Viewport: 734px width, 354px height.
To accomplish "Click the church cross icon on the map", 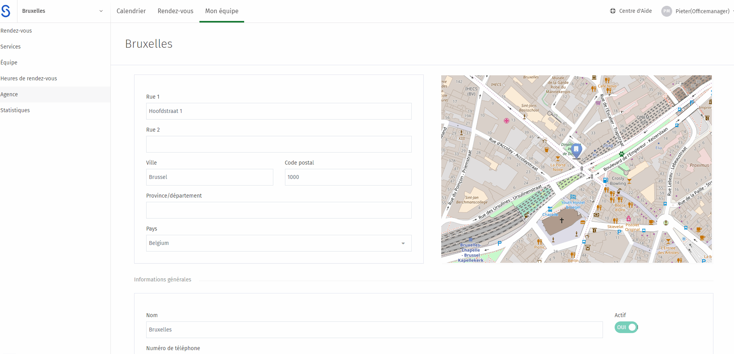I will pyautogui.click(x=562, y=220).
